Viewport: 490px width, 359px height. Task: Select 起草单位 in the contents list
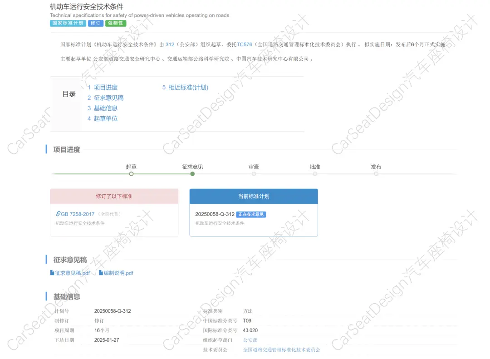[x=105, y=119]
